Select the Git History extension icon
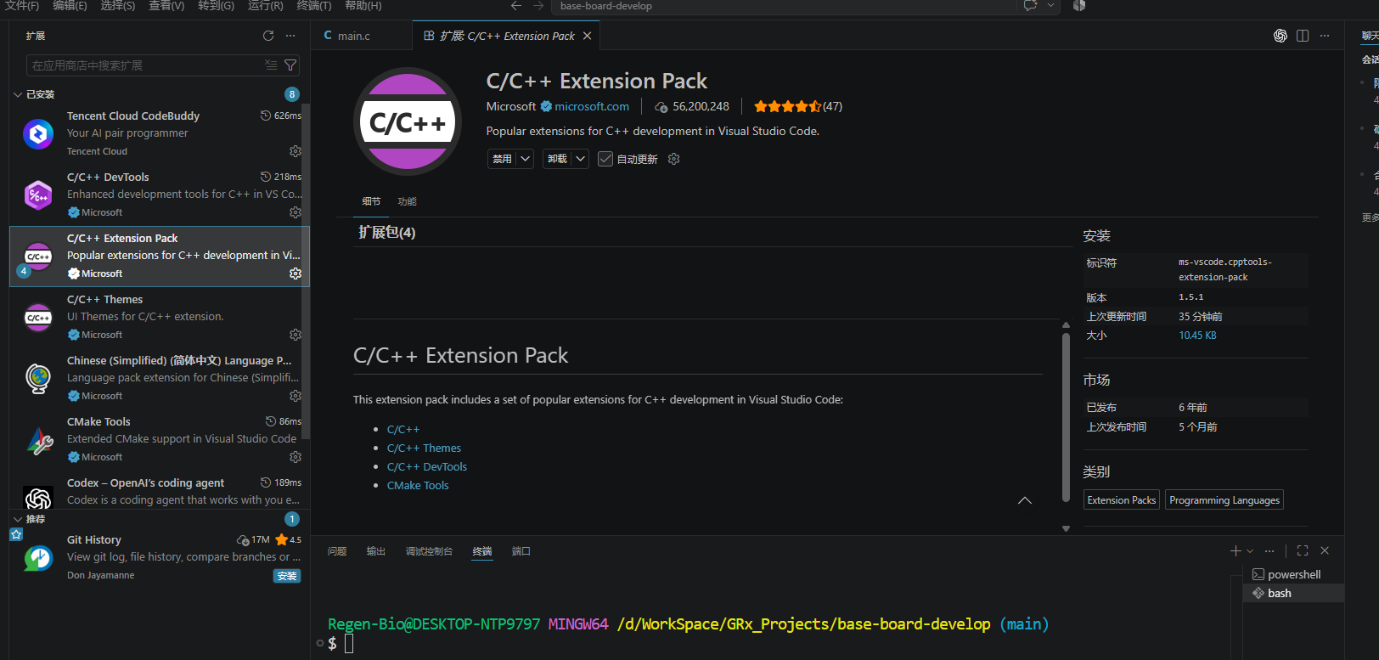 point(38,558)
